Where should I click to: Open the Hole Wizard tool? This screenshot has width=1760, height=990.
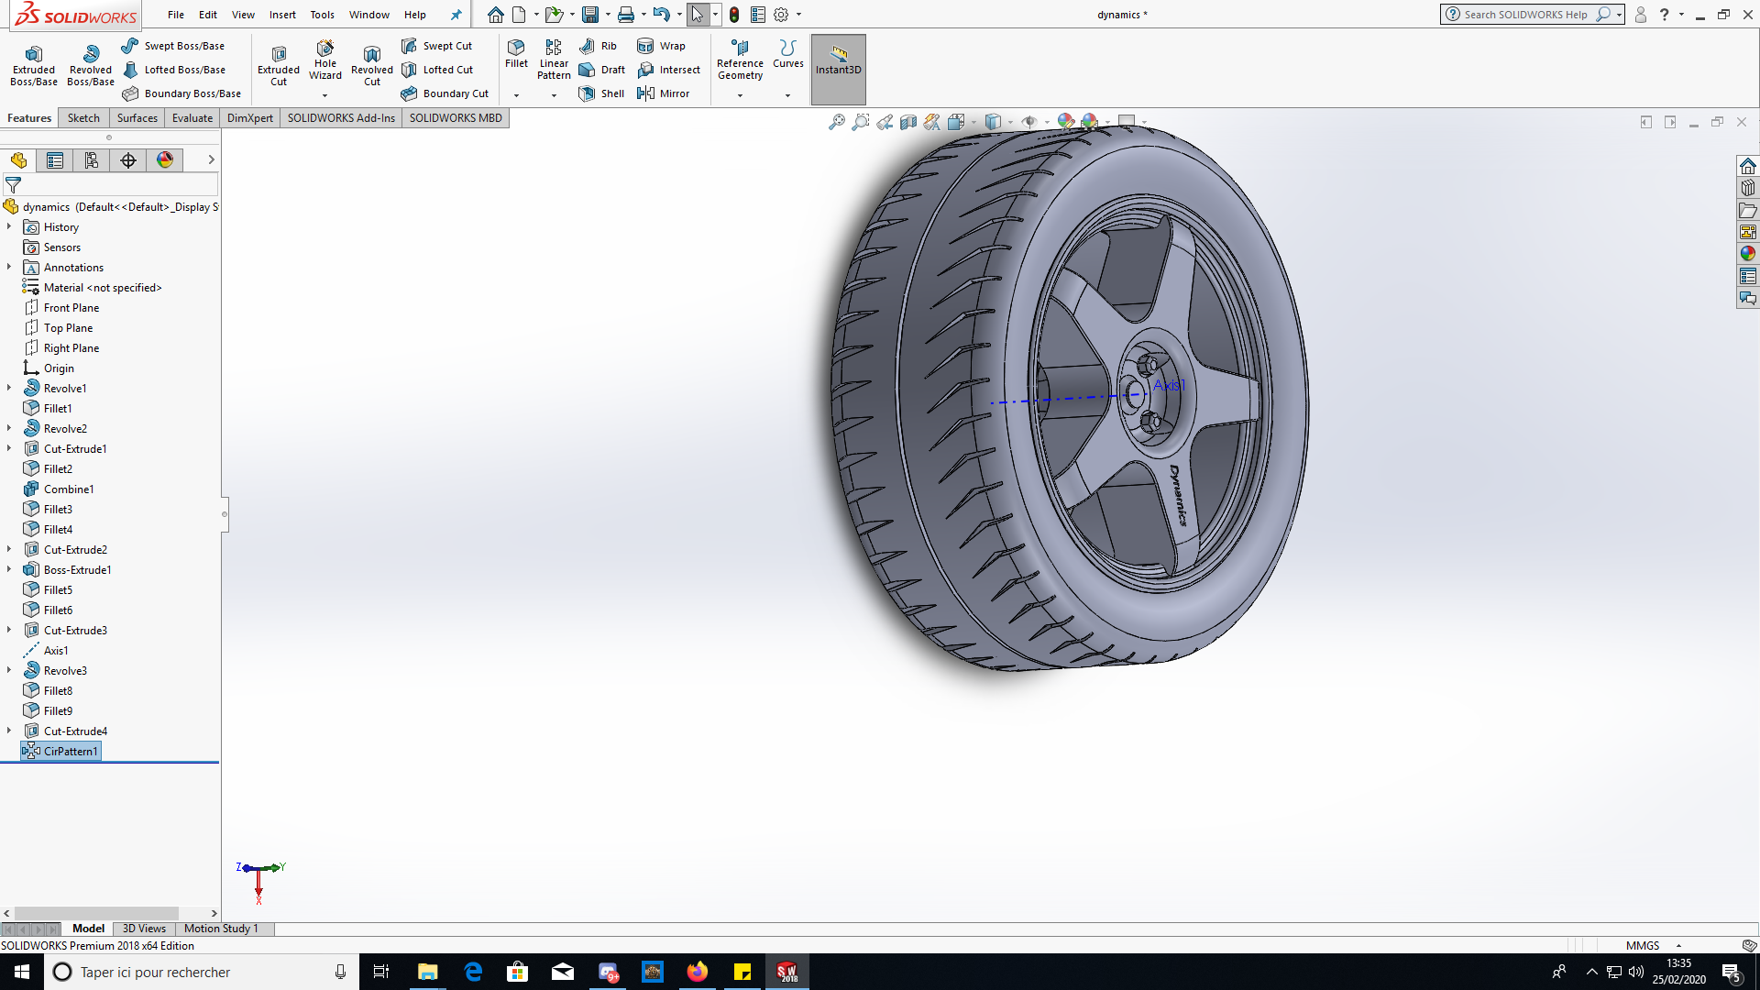(x=324, y=60)
